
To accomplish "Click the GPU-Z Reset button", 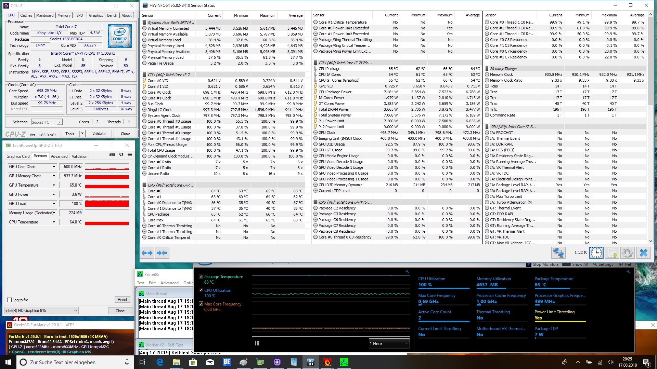I will [122, 300].
